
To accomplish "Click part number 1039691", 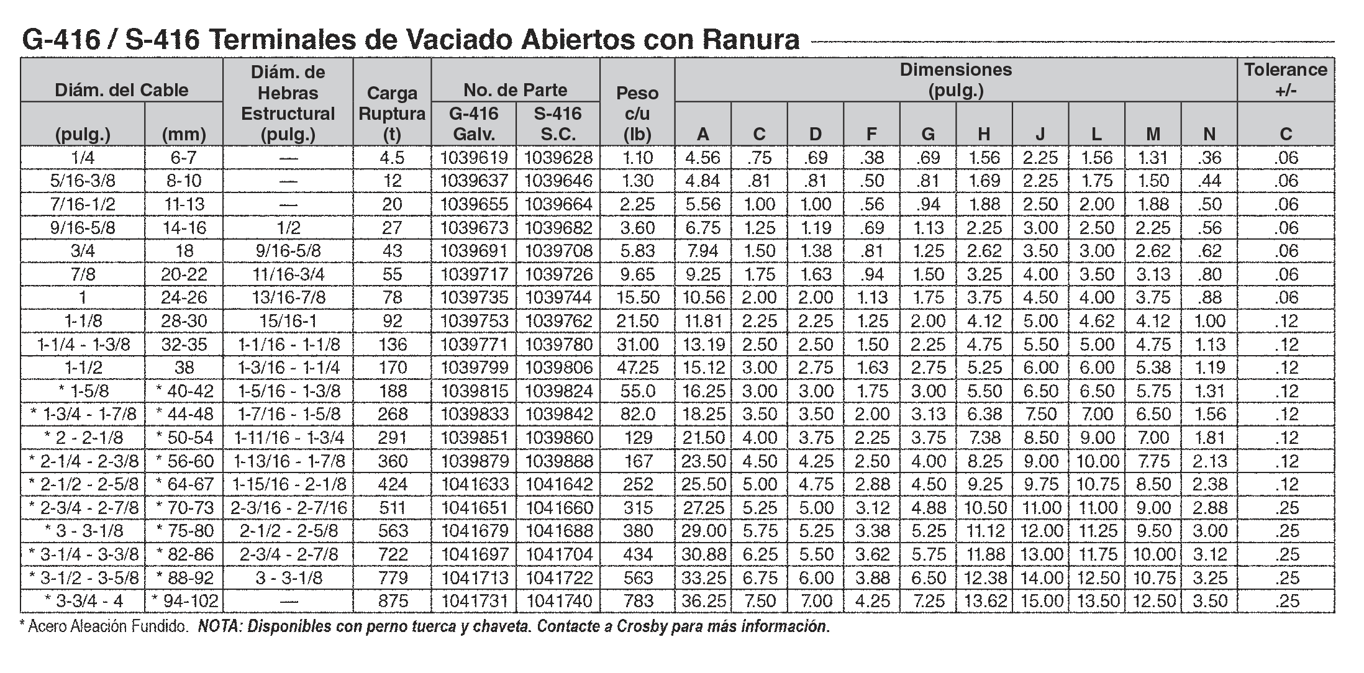I will [x=474, y=251].
